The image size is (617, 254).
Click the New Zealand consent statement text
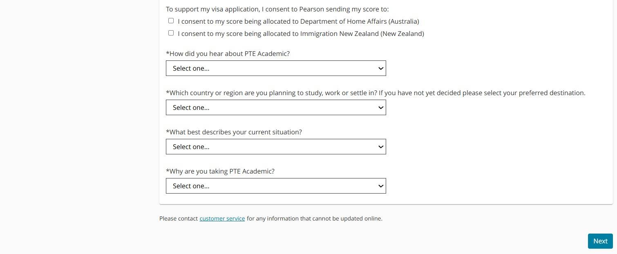(301, 33)
